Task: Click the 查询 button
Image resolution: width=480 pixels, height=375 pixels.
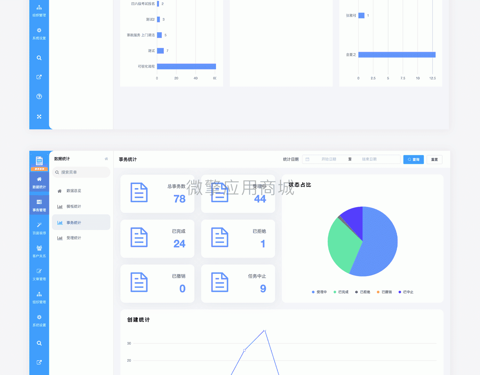Action: (x=413, y=159)
